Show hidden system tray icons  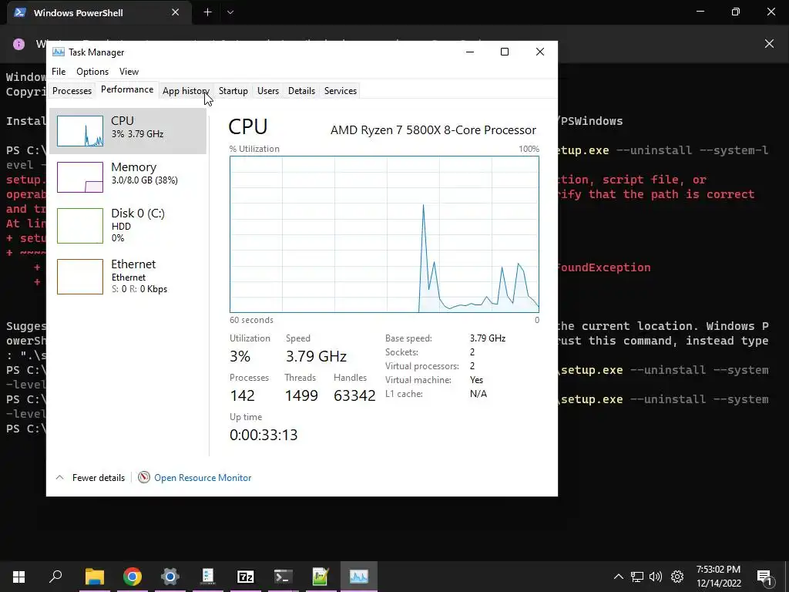(619, 577)
